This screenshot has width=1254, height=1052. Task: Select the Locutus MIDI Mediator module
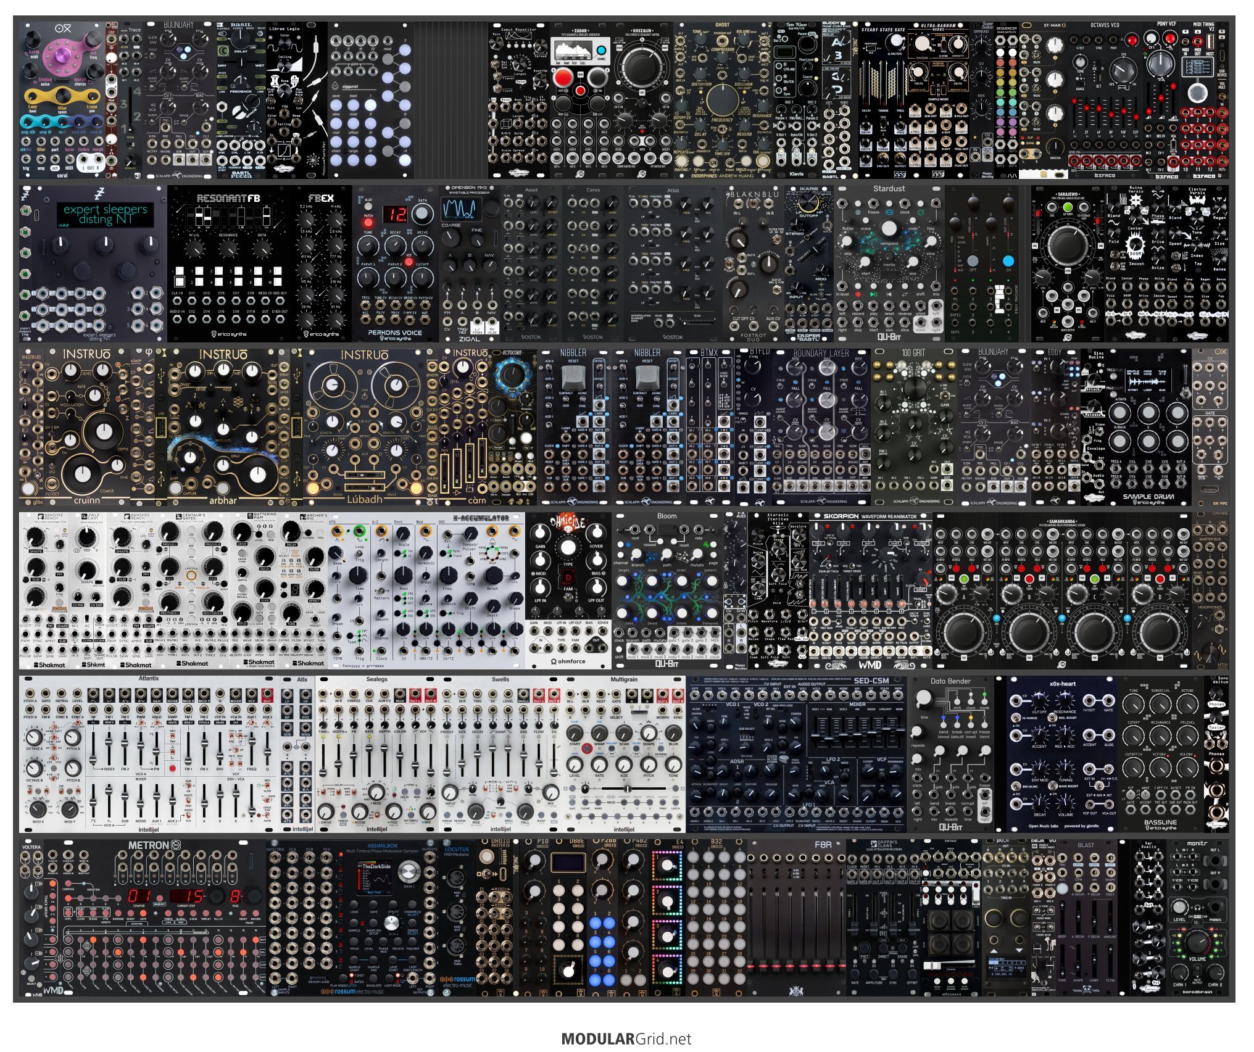(x=457, y=917)
